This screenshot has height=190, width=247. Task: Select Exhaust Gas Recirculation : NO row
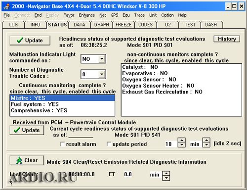181,92
